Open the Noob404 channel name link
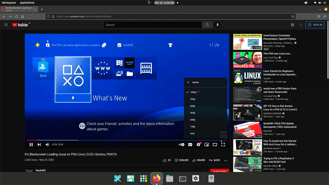Screen dimensions: 329x185 41,170
